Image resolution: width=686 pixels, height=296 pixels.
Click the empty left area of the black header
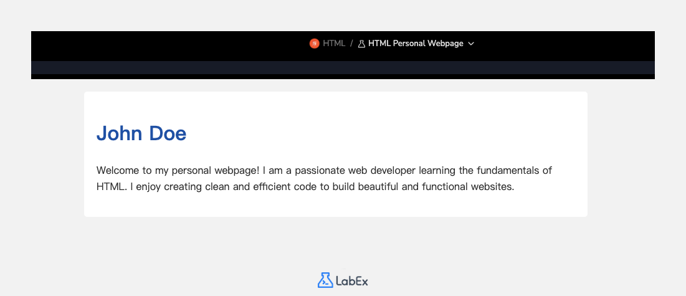(156, 45)
